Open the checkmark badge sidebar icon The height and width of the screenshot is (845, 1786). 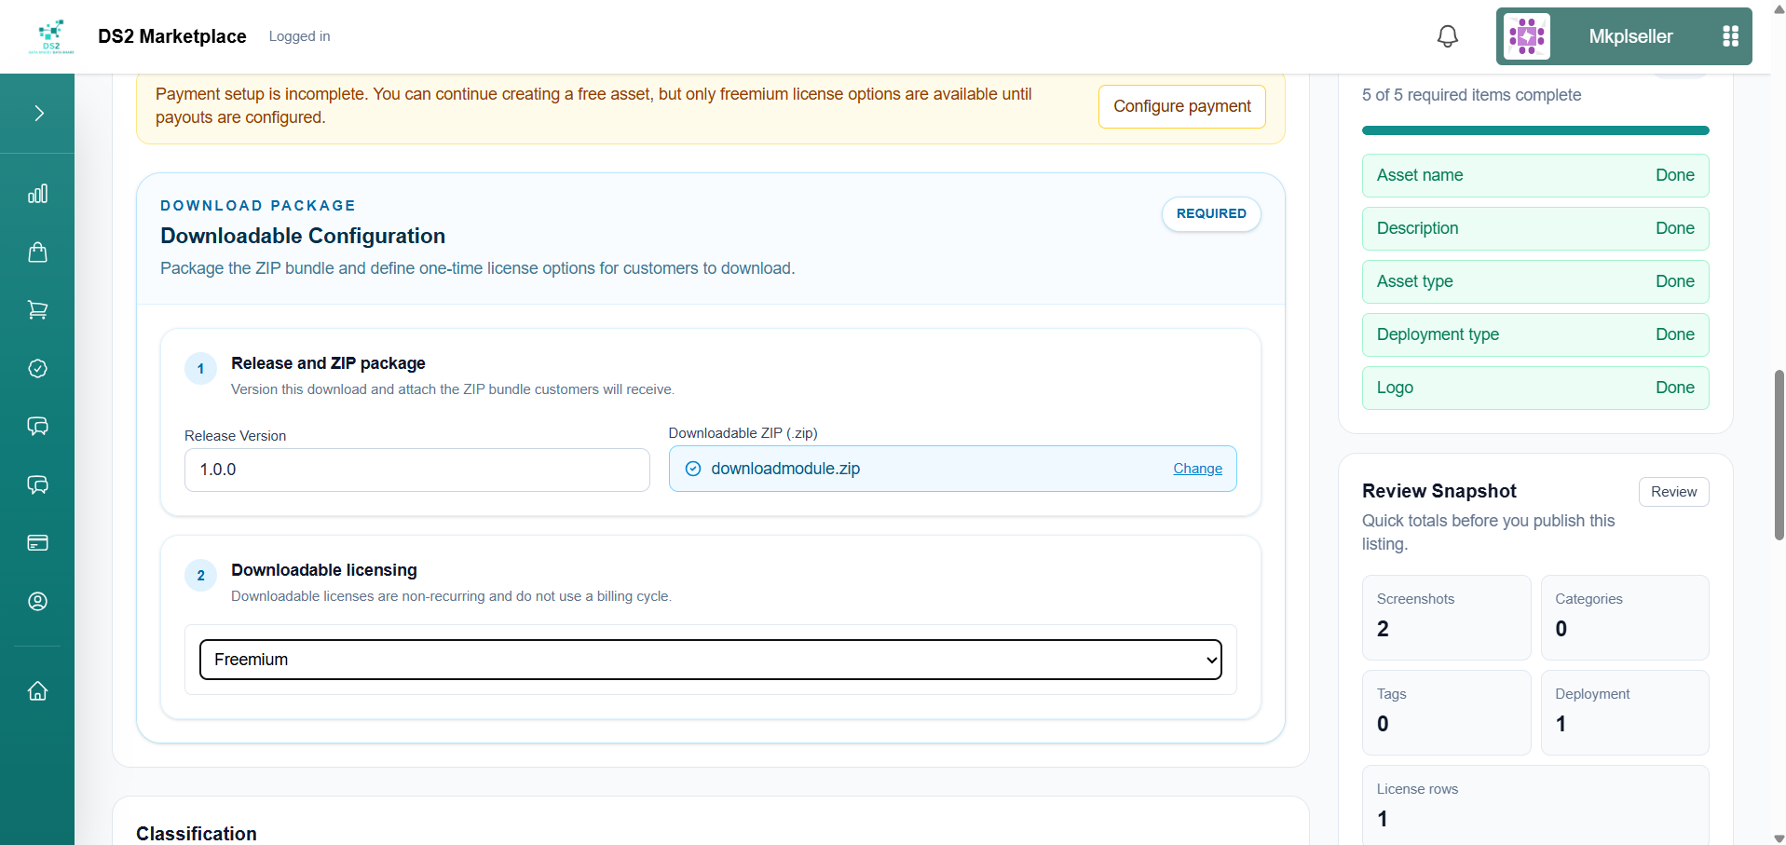[37, 369]
